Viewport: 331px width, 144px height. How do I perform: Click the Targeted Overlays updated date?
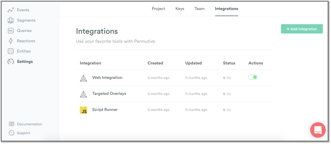point(196,94)
